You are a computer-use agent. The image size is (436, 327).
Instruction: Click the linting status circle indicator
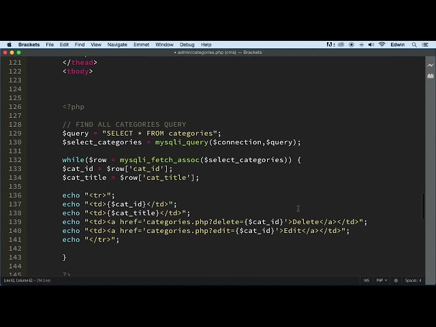click(x=396, y=281)
